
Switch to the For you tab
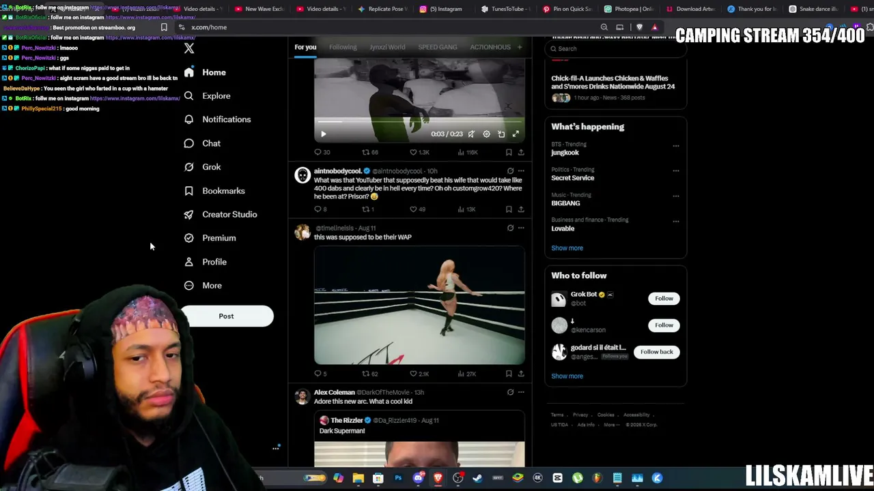coord(305,47)
